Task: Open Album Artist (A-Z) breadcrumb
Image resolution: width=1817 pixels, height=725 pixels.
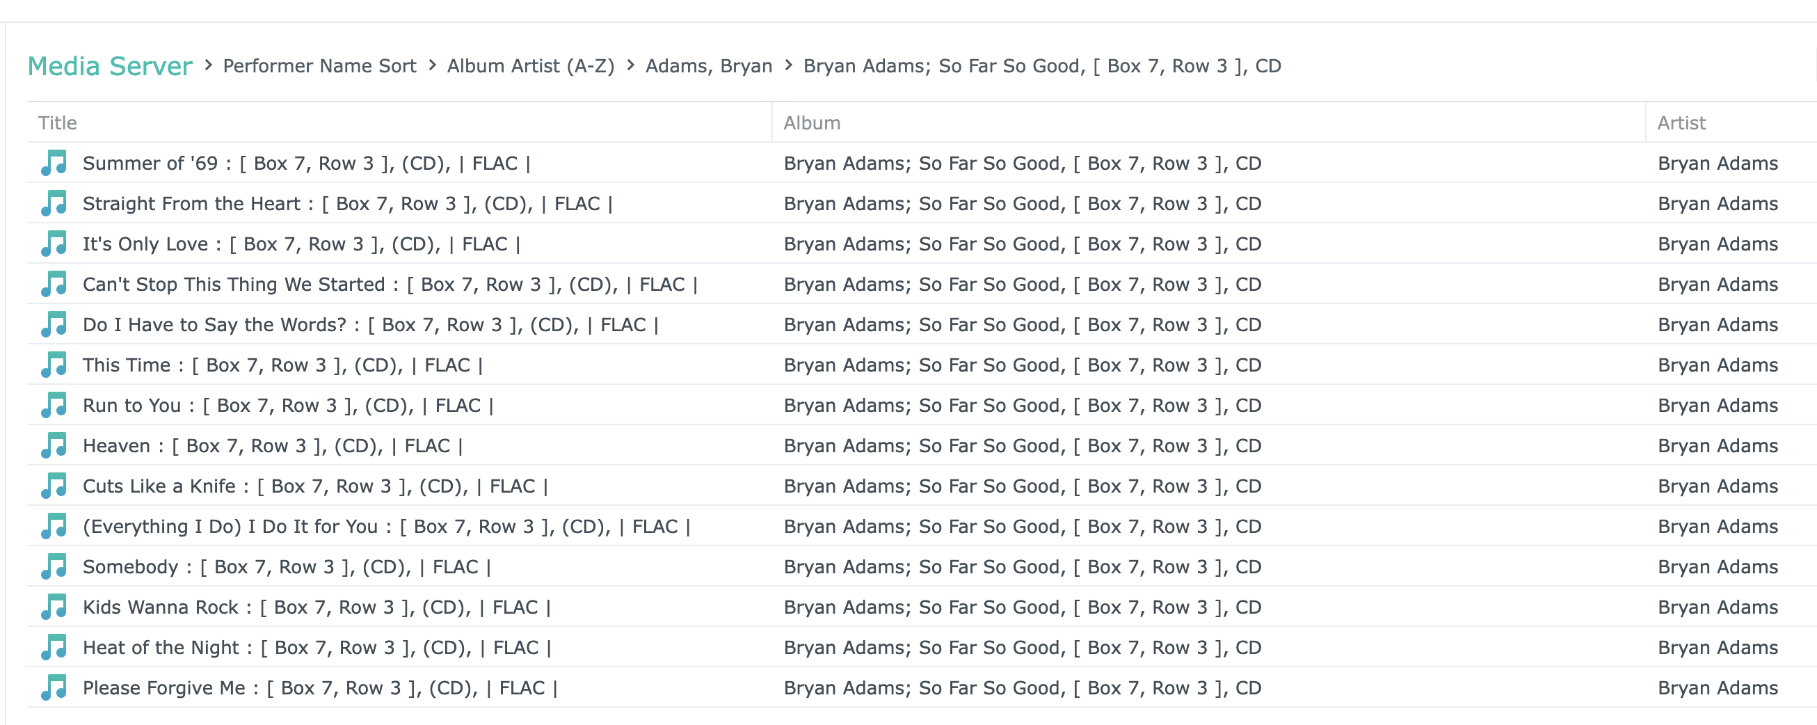Action: pyautogui.click(x=531, y=66)
